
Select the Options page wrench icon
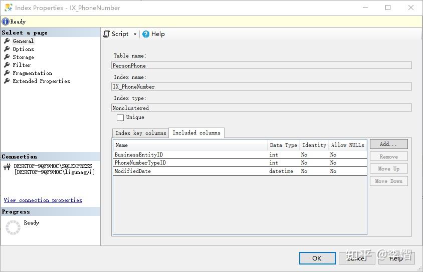tap(7, 49)
